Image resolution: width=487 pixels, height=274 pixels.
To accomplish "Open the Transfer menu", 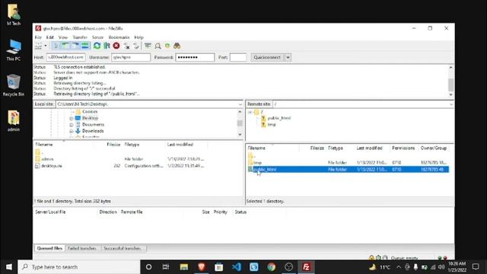I will click(80, 37).
